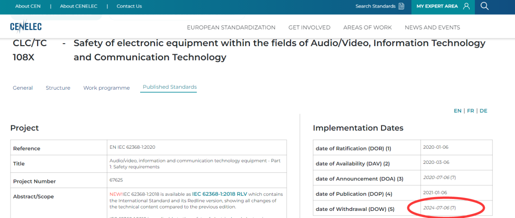The width and height of the screenshot is (515, 218).
Task: Open the News and Events menu
Action: pyautogui.click(x=432, y=28)
